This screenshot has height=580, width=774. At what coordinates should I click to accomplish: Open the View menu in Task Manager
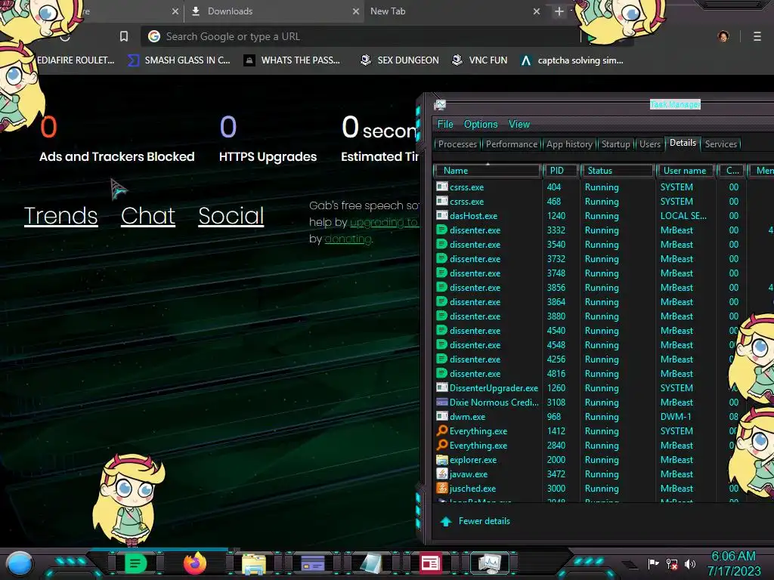[x=519, y=125]
